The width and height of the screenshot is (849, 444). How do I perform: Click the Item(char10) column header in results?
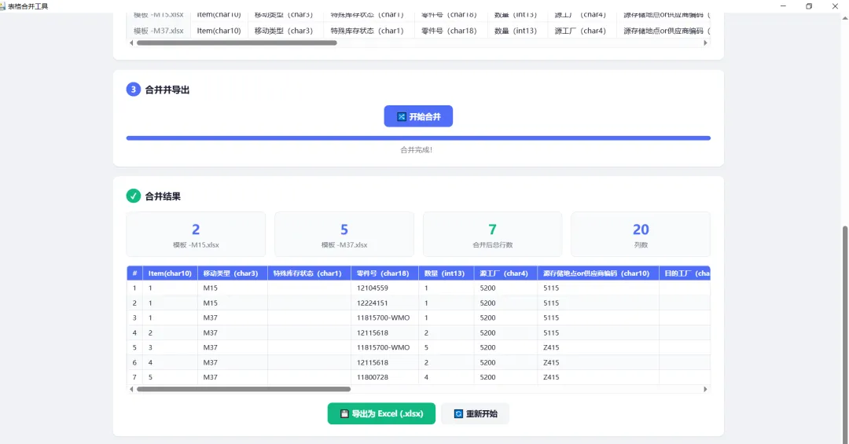click(x=170, y=273)
